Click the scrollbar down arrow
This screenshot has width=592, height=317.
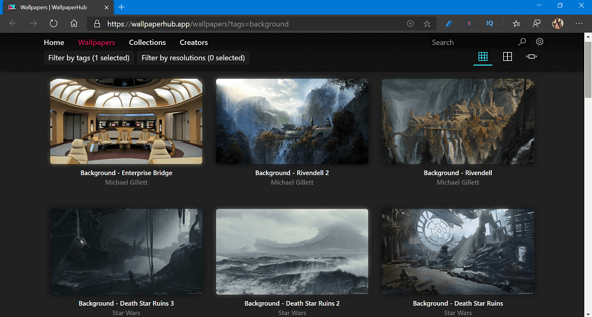(588, 314)
